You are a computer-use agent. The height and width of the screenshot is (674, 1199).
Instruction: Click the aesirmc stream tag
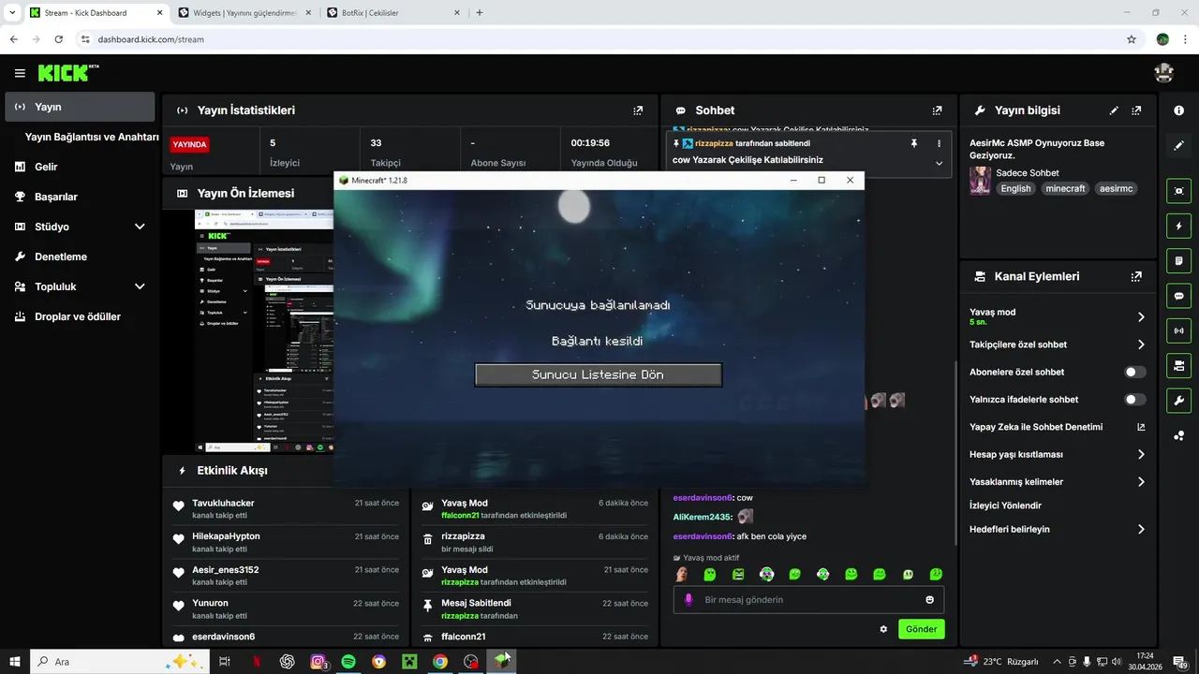1117,188
